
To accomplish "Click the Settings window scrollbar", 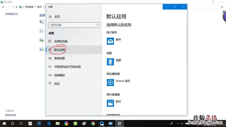I will point(186,42).
